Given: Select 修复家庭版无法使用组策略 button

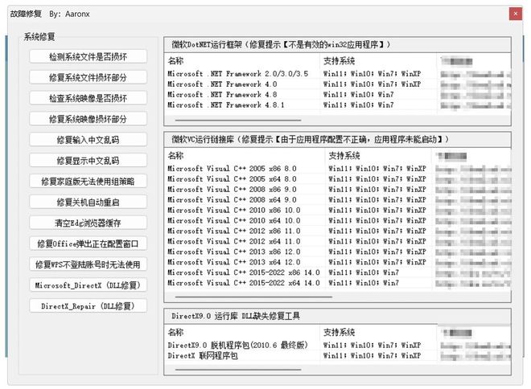Looking at the screenshot, I should (x=88, y=182).
